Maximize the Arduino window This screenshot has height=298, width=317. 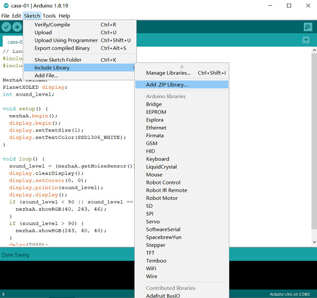tap(289, 5)
